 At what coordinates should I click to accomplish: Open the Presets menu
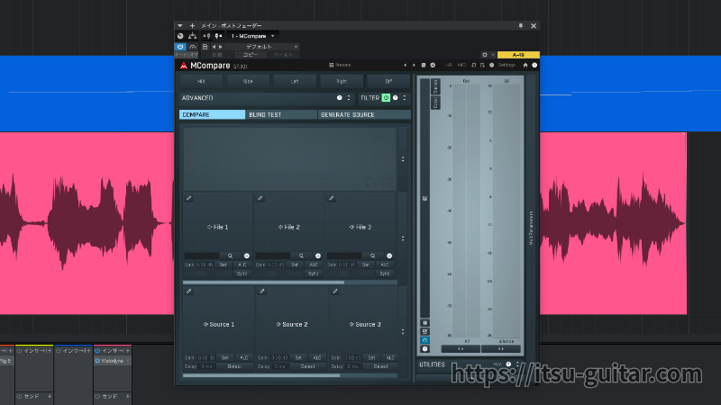pos(340,65)
